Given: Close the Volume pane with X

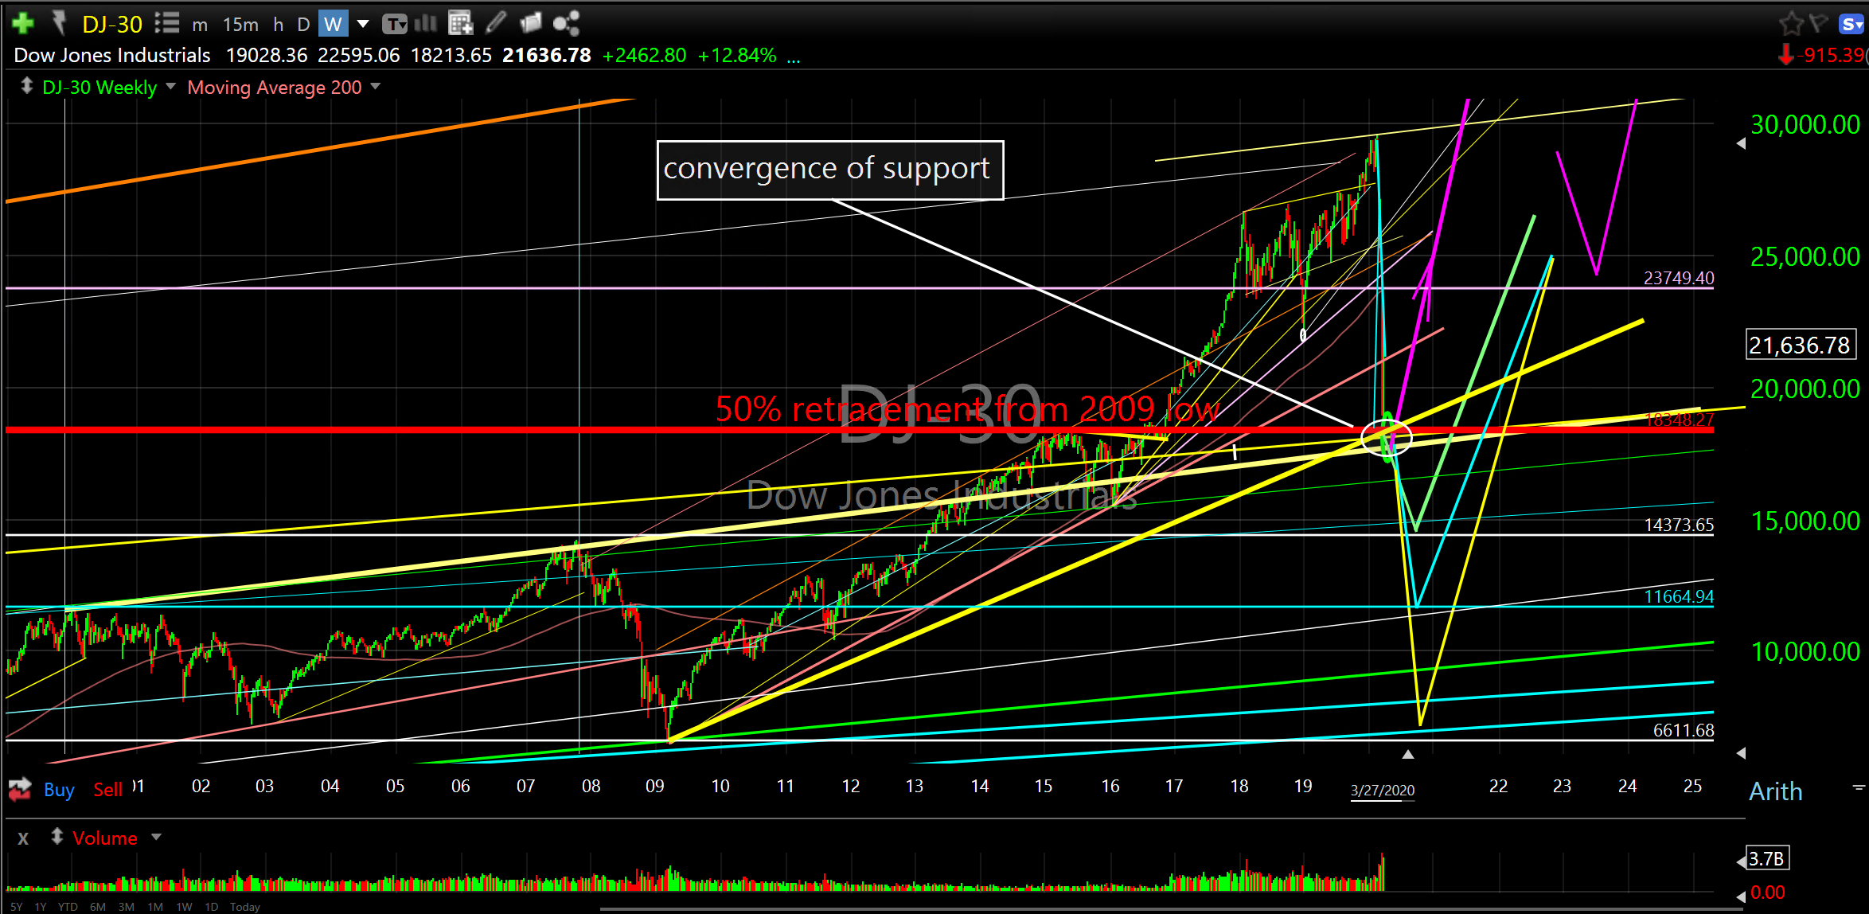Looking at the screenshot, I should click(x=23, y=838).
